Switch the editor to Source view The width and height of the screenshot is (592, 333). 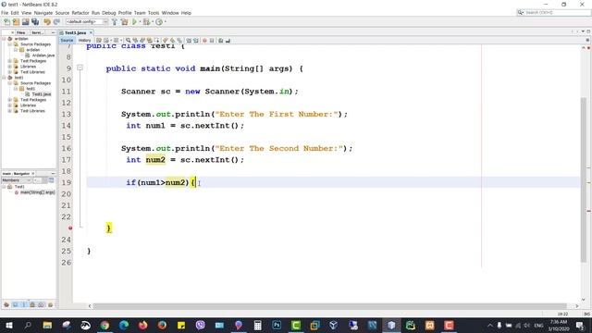click(x=67, y=41)
